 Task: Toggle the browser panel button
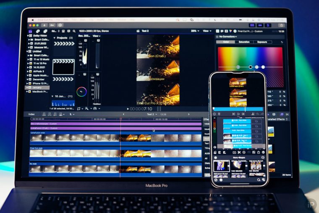point(252,25)
